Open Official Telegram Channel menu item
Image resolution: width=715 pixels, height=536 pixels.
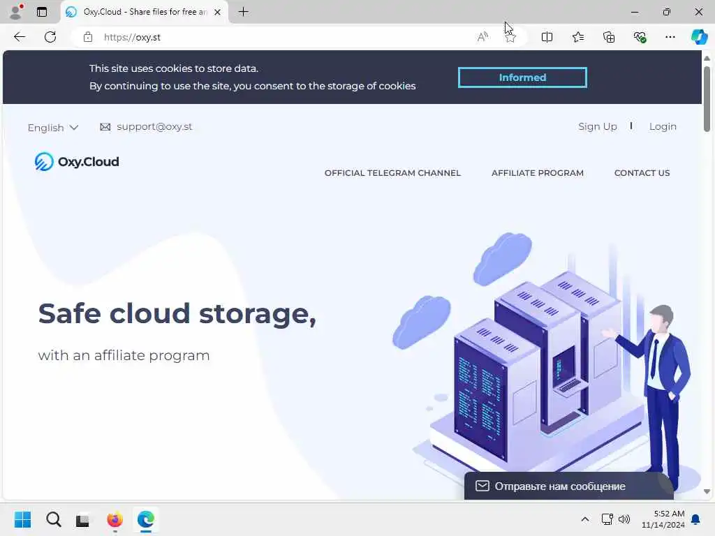click(x=392, y=173)
